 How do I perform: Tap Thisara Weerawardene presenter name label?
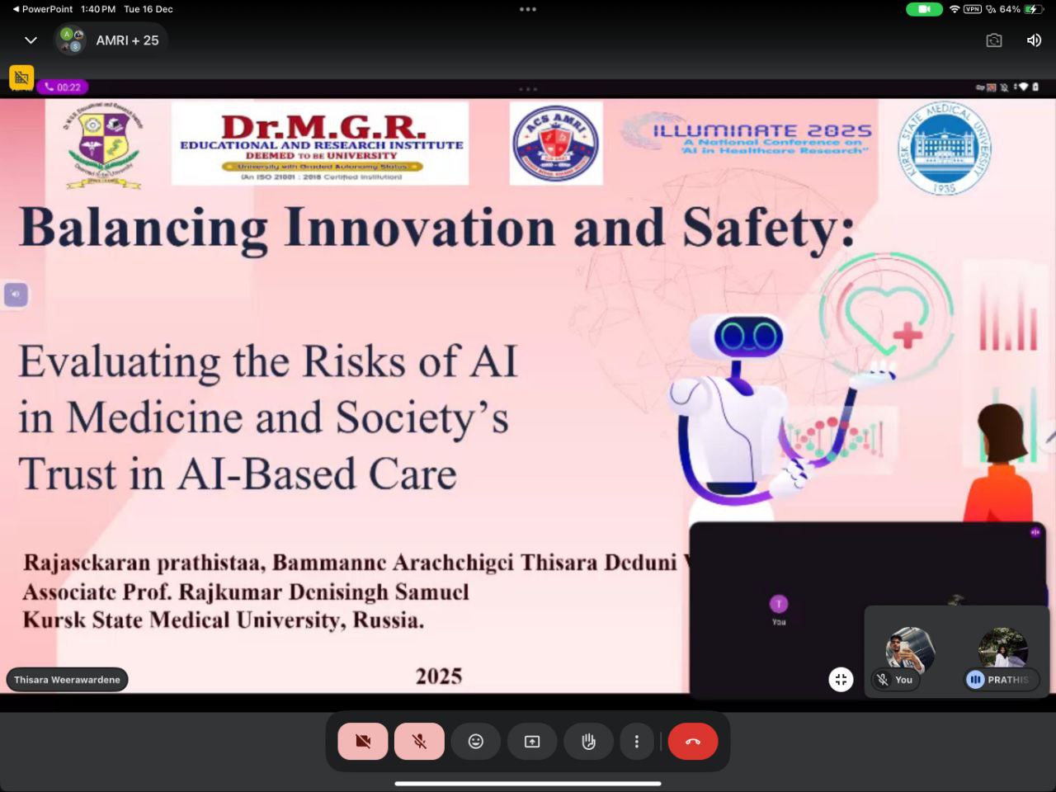67,679
